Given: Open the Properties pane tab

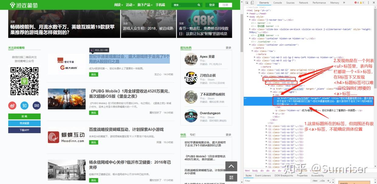Looking at the screenshot, I should point(302,175).
